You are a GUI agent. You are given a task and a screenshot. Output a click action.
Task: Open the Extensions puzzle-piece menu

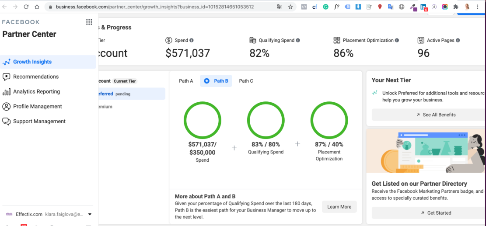pyautogui.click(x=456, y=7)
